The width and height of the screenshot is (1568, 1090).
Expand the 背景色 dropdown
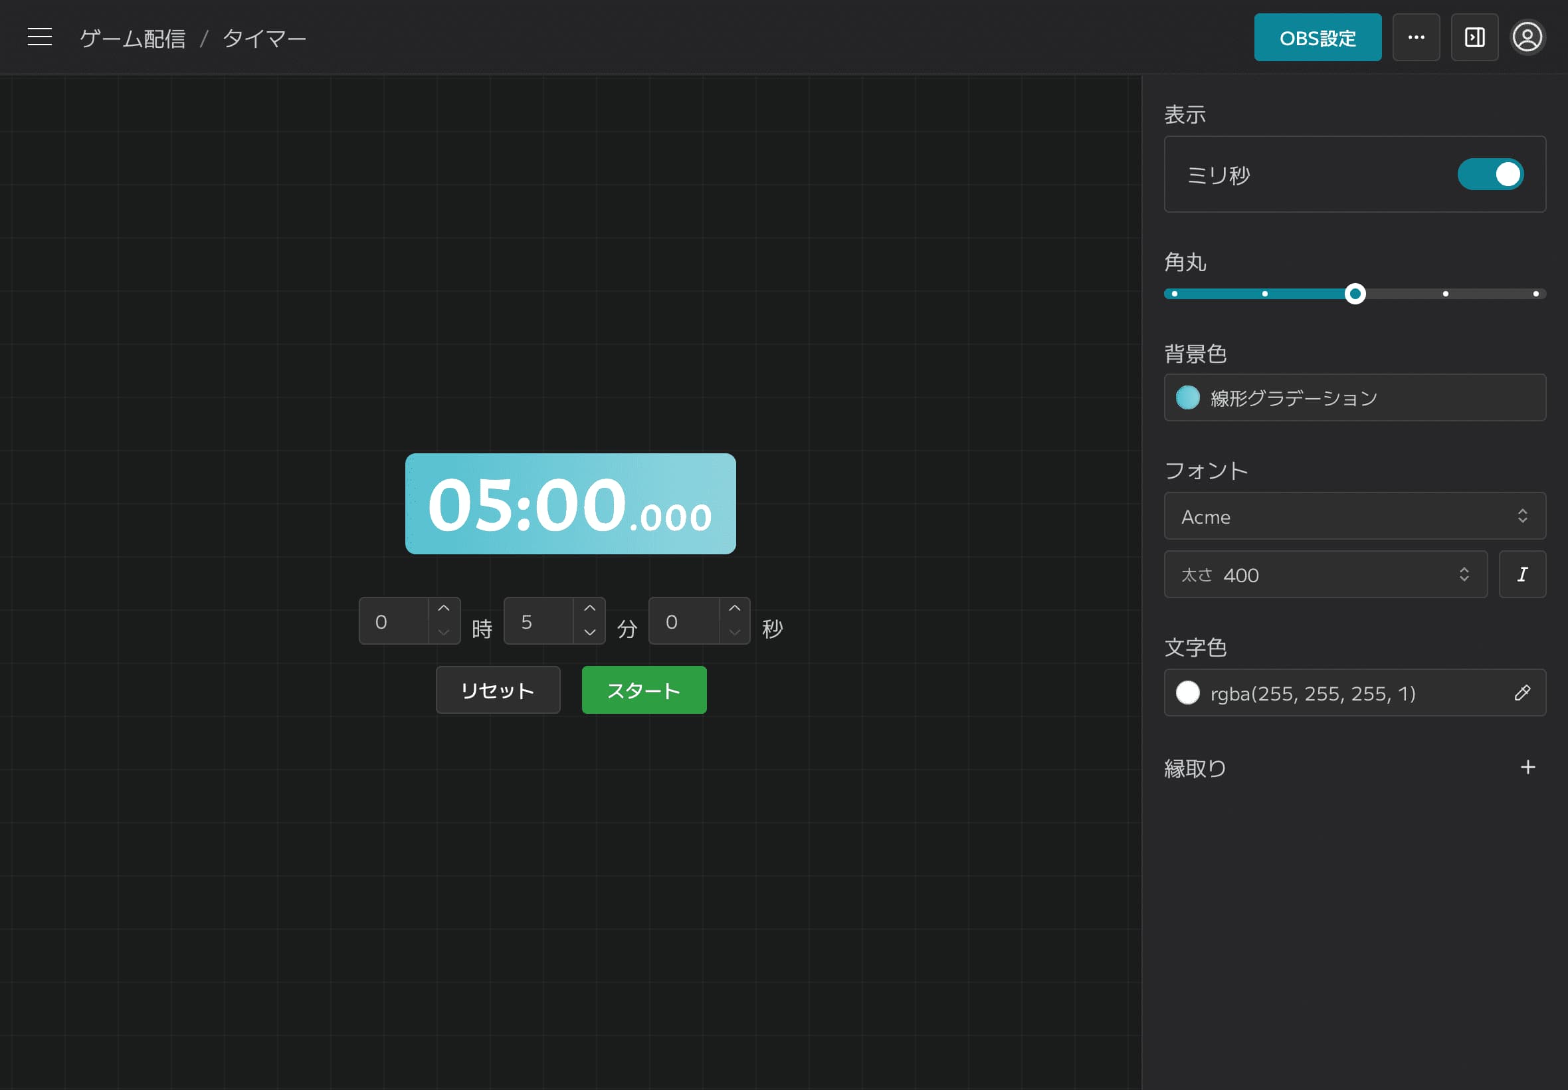(1355, 398)
